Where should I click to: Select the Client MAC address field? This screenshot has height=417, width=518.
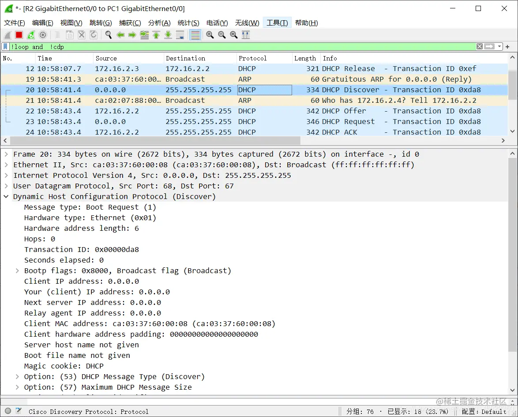150,323
